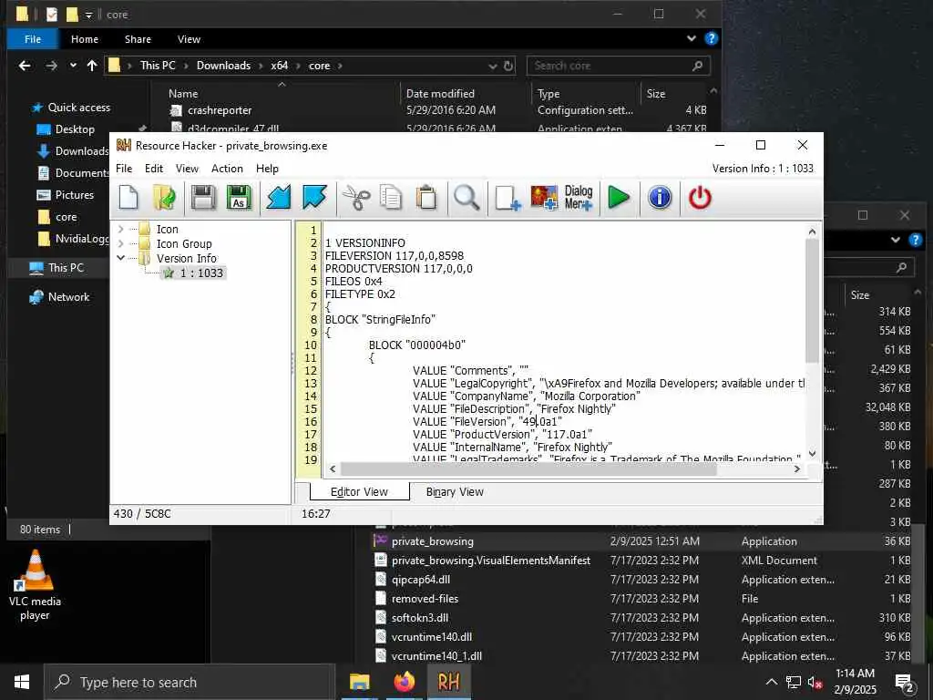Open the Share tab in core Explorer
933x700 pixels.
pyautogui.click(x=138, y=39)
